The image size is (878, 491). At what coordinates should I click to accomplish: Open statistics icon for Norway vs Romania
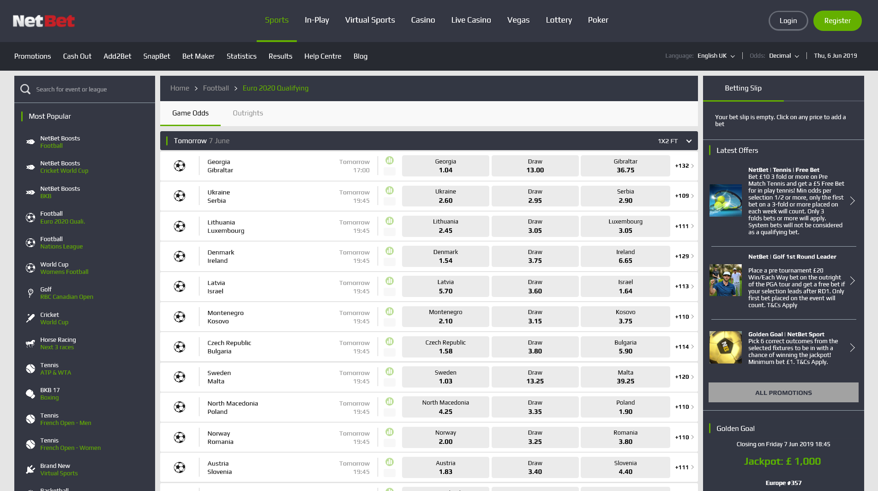click(x=390, y=432)
